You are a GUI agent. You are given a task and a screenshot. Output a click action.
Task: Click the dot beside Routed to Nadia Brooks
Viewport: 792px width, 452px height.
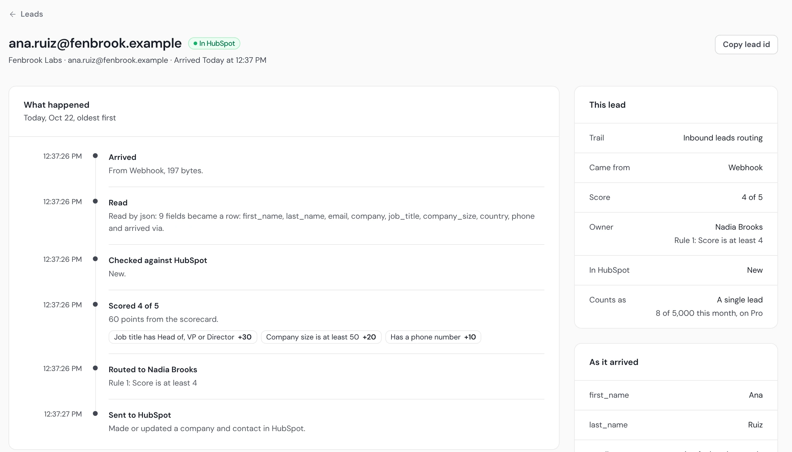(x=95, y=368)
